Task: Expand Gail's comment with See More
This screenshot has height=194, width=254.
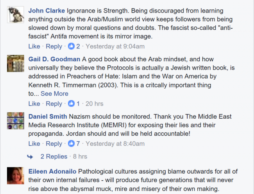Action: pos(54,94)
